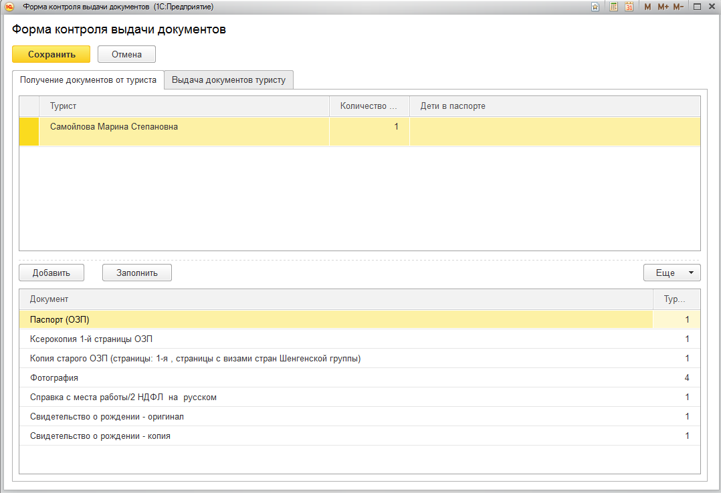Click count cell of Свидетельство о рождении - копия
Image resolution: width=721 pixels, height=493 pixels.
pyautogui.click(x=676, y=436)
